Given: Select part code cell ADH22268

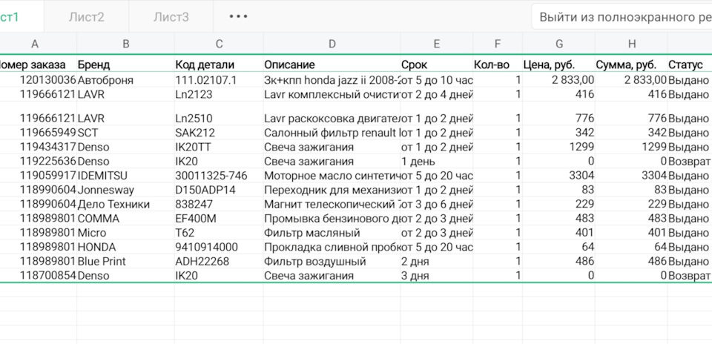Looking at the screenshot, I should pyautogui.click(x=219, y=262).
